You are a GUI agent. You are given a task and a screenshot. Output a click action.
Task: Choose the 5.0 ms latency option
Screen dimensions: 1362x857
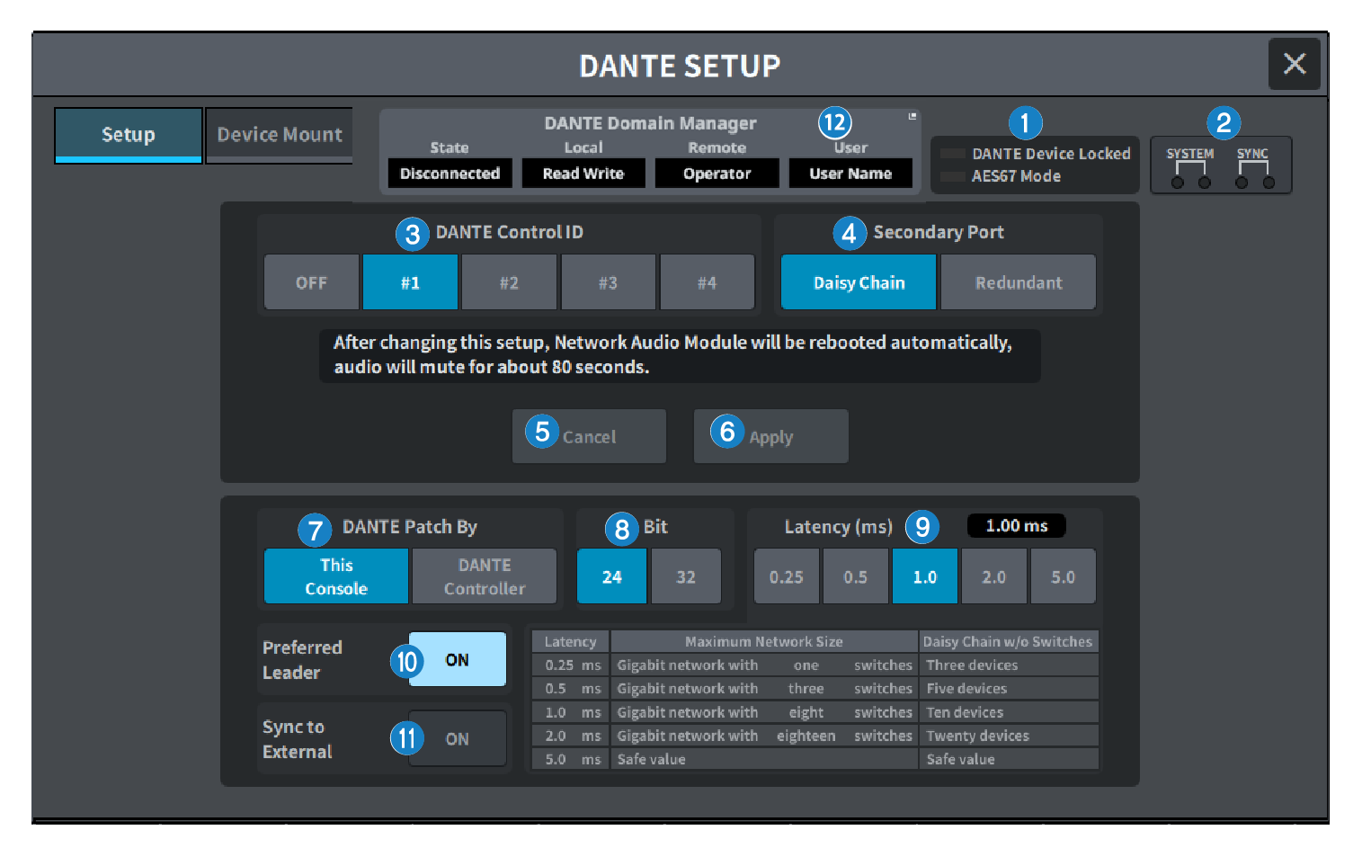1063,576
